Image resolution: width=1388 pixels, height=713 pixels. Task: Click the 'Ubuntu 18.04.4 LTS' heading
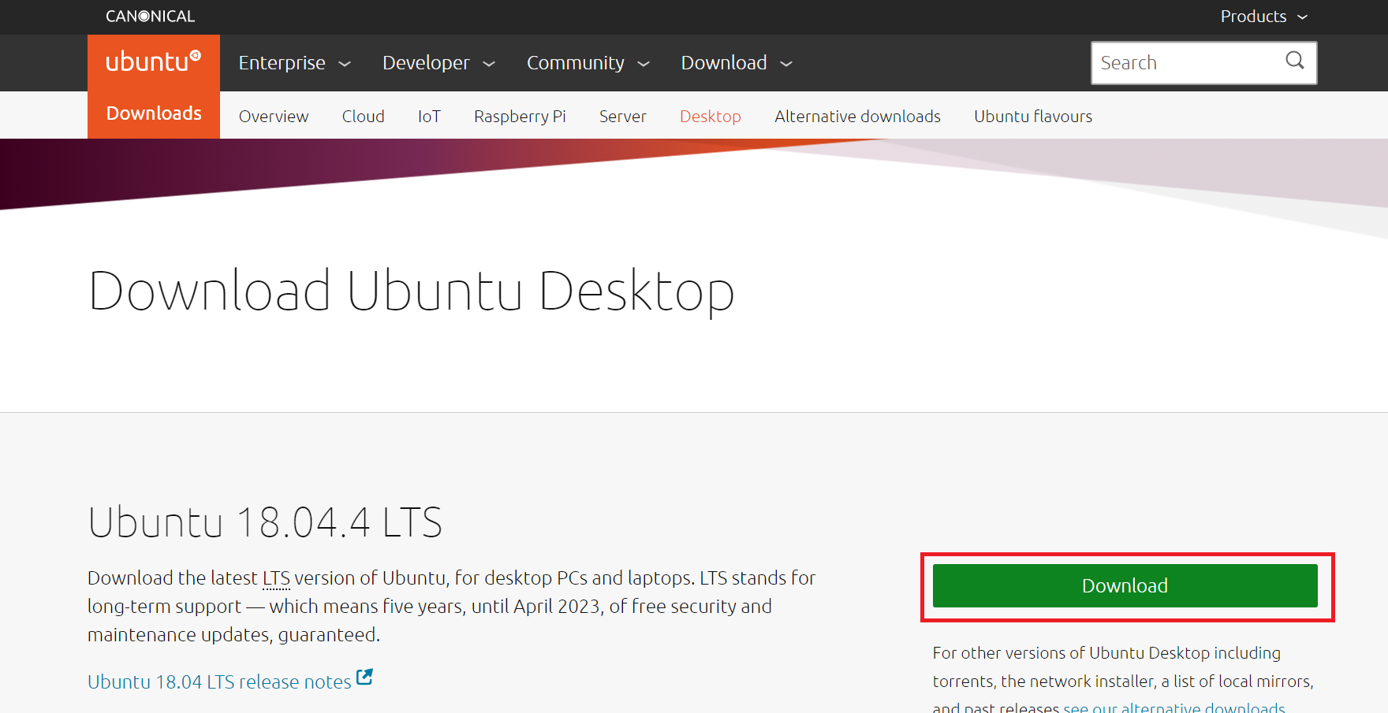[x=265, y=522]
